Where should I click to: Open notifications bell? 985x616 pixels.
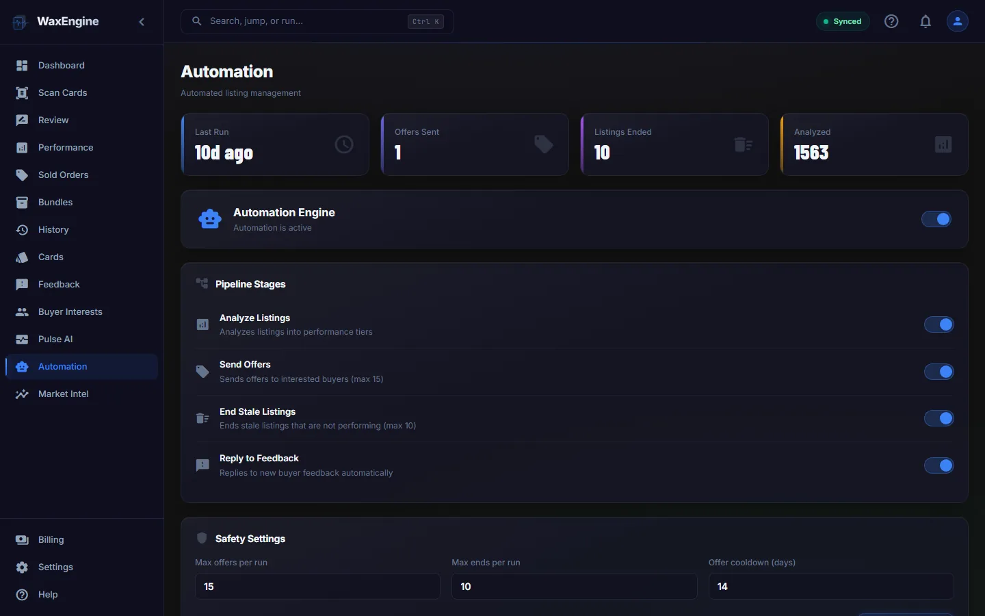point(925,21)
